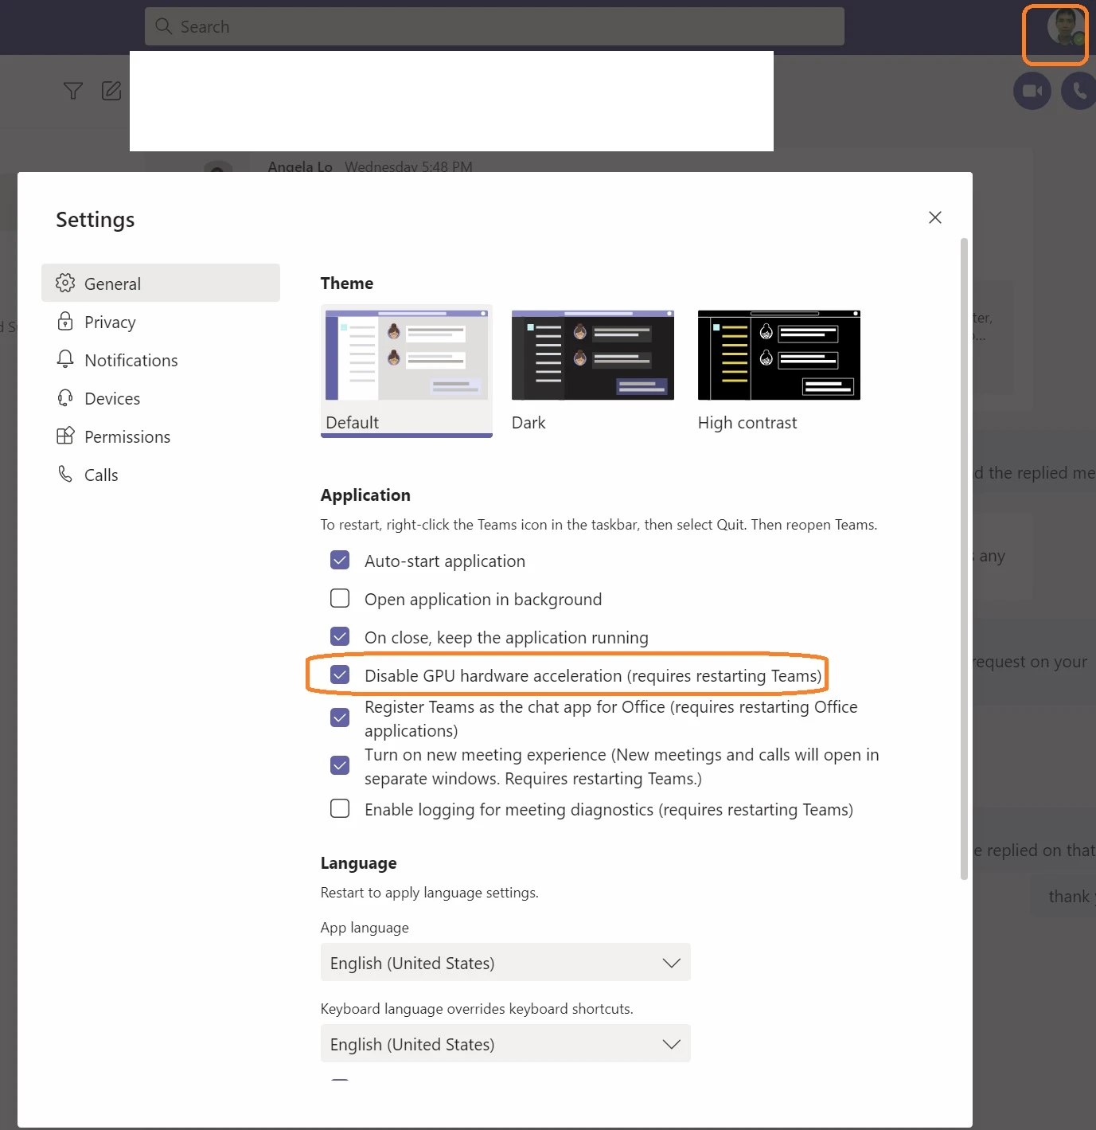Click the Search input field
Screen dimensions: 1096x1130
[494, 26]
